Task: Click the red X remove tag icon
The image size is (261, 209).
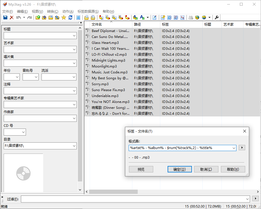Action: (x=12, y=17)
